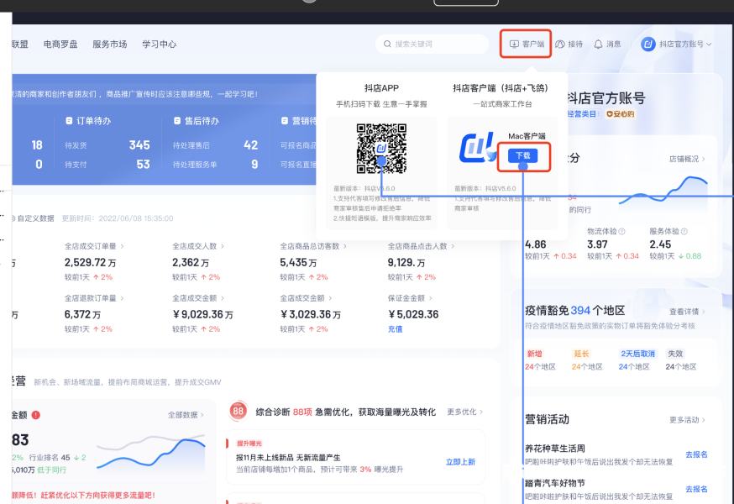Expand the 抖店官方账号 account dropdown arrow
734x504 pixels.
pyautogui.click(x=709, y=45)
